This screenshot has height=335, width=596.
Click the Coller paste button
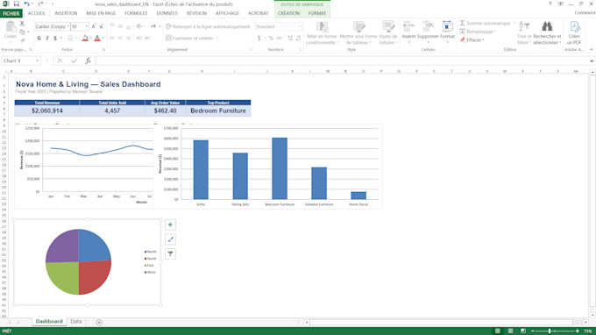click(x=11, y=31)
